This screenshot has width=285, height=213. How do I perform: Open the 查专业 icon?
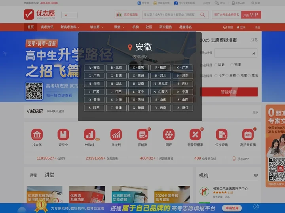tap(63, 135)
